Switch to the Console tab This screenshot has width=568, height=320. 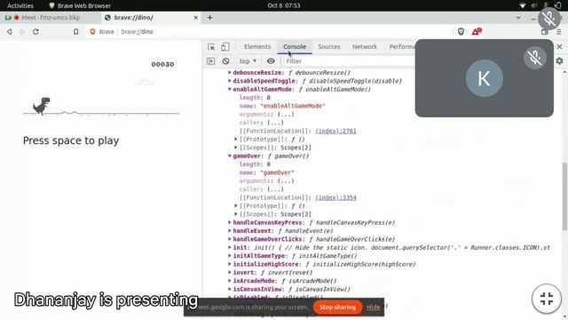(295, 47)
